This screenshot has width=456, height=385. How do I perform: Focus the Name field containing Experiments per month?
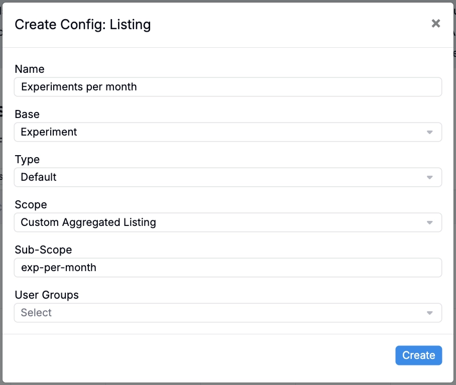click(x=228, y=87)
